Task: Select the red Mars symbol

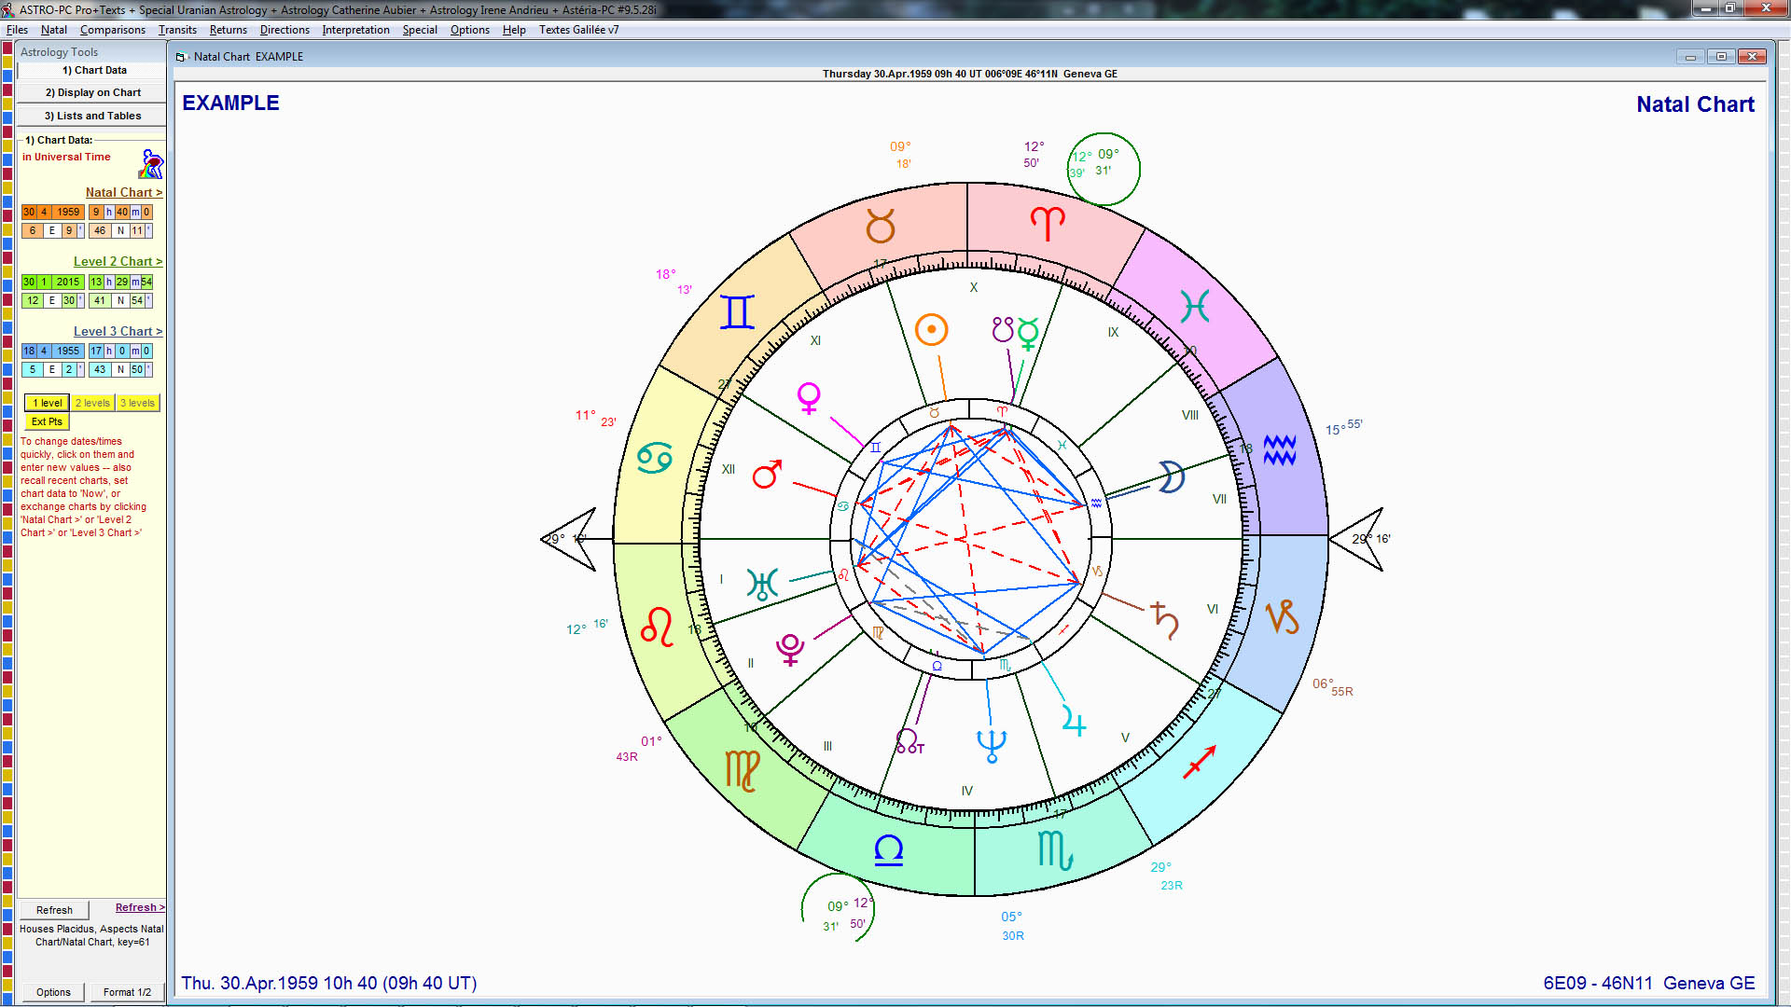Action: [x=767, y=474]
